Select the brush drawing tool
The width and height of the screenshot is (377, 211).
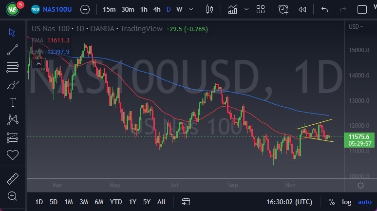point(12,85)
